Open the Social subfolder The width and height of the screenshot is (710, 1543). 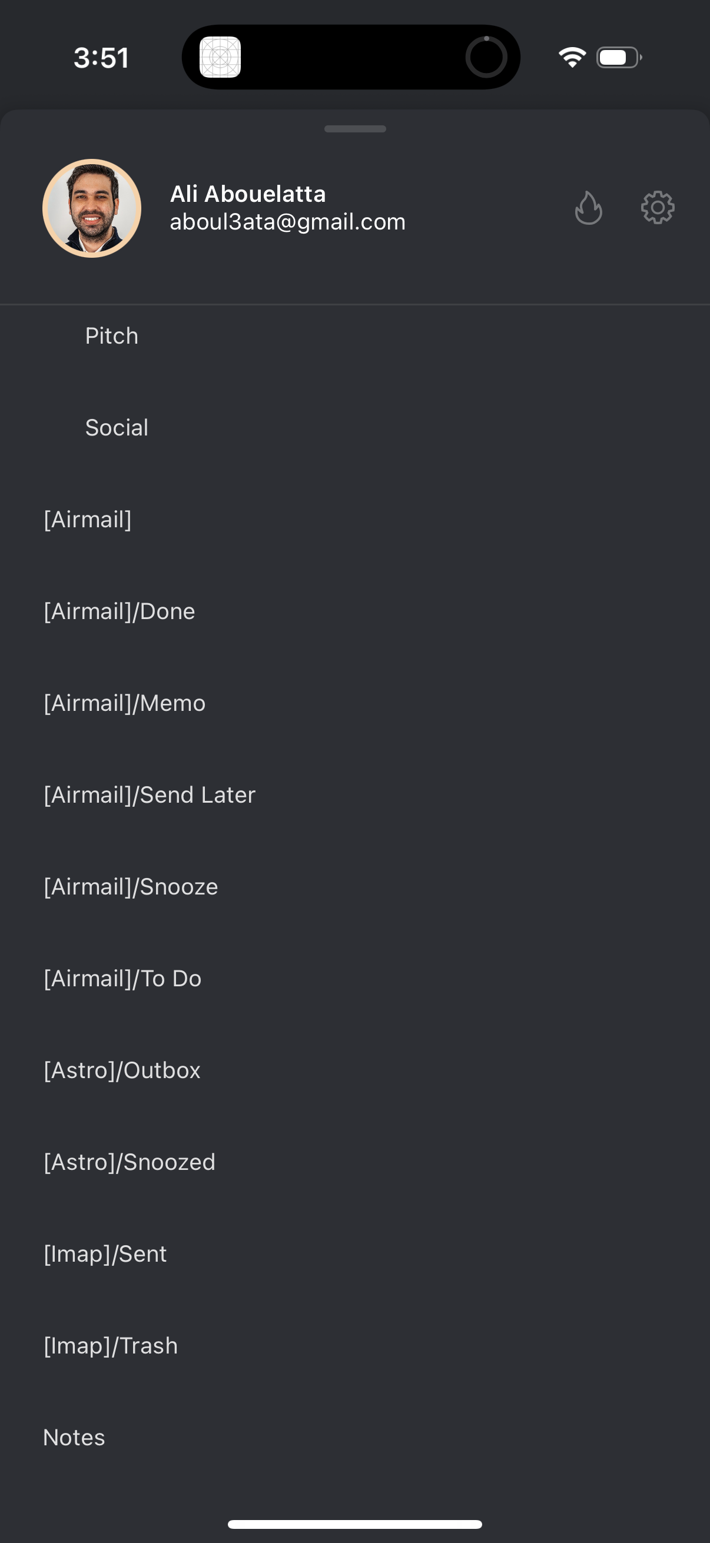click(117, 428)
